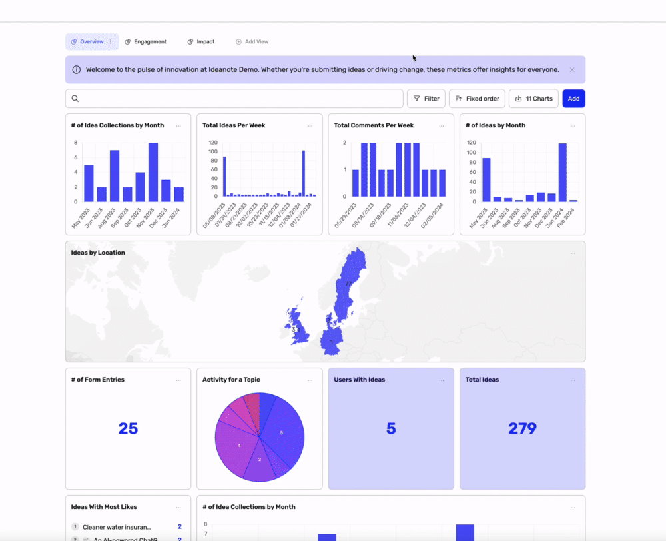Open options menu for Ideas by Location map

pos(573,253)
